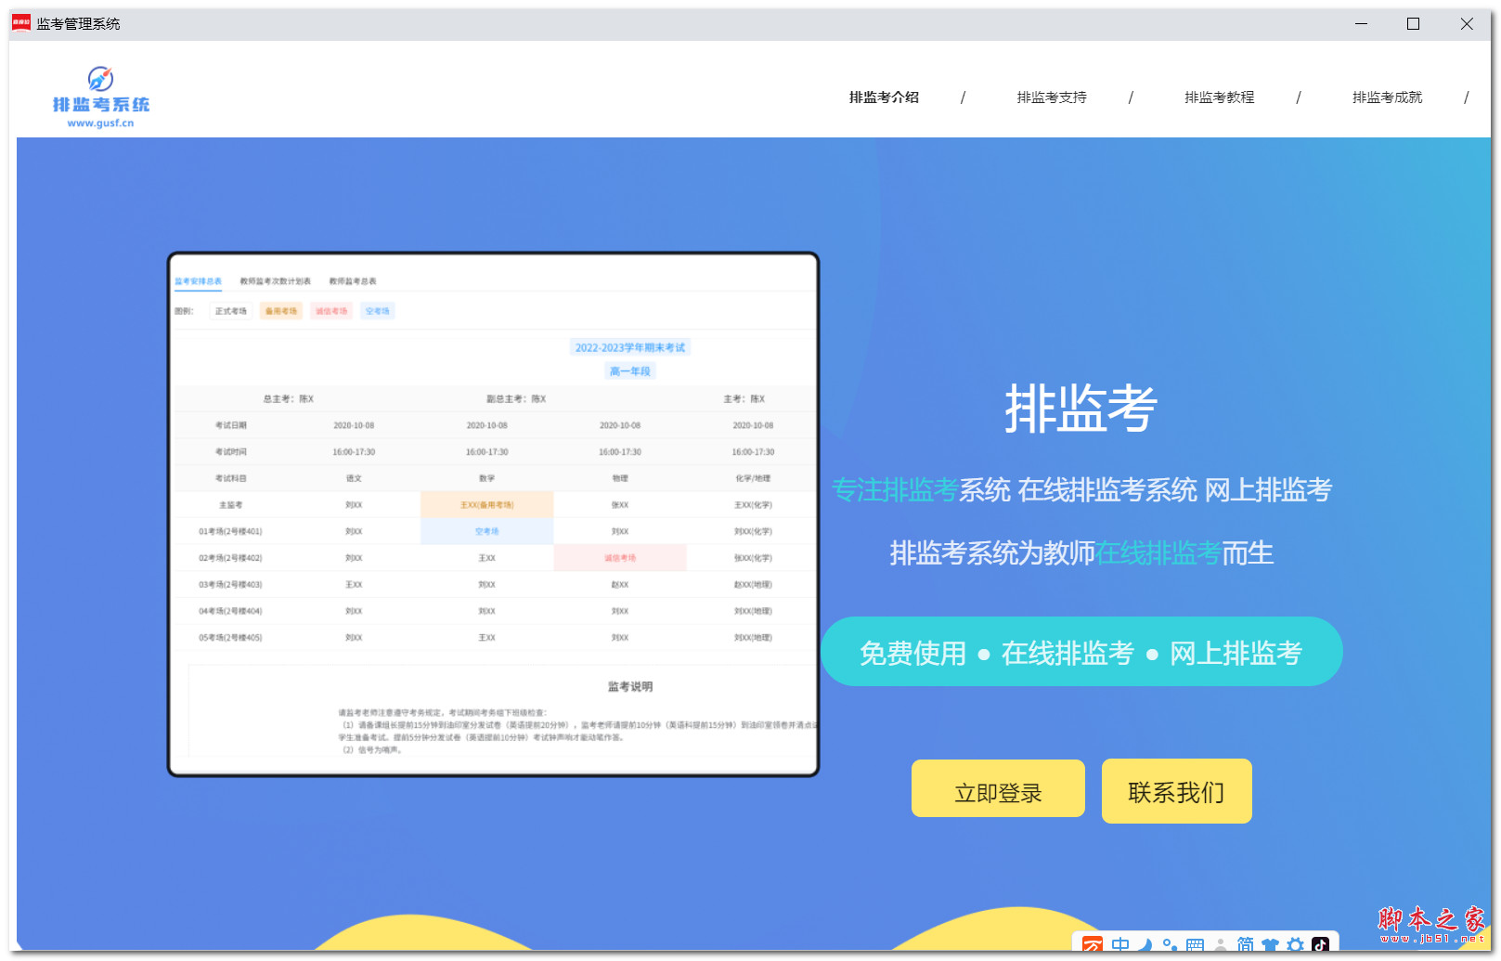Open the input method settings gear
1501x961 pixels.
pyautogui.click(x=1296, y=944)
